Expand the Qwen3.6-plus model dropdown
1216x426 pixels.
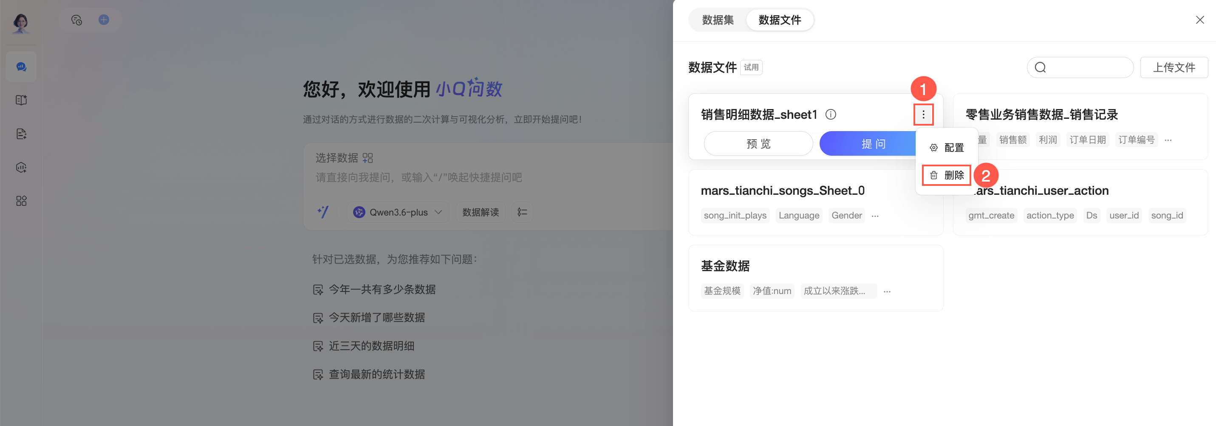pos(398,212)
